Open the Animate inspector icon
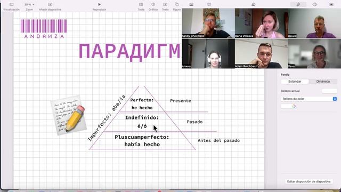The height and width of the screenshot is (192, 341). pos(315,5)
